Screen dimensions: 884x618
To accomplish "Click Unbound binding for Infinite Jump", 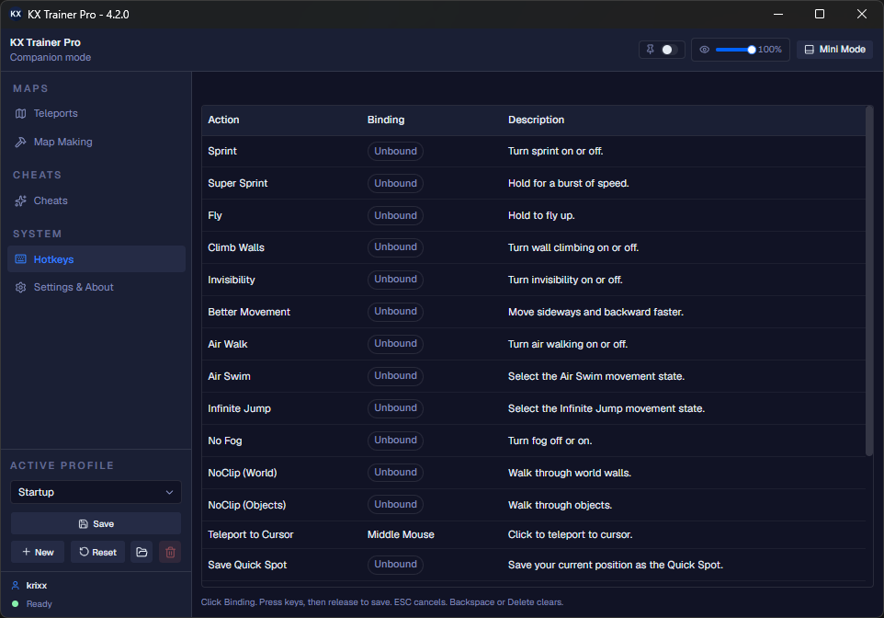I will click(x=395, y=408).
